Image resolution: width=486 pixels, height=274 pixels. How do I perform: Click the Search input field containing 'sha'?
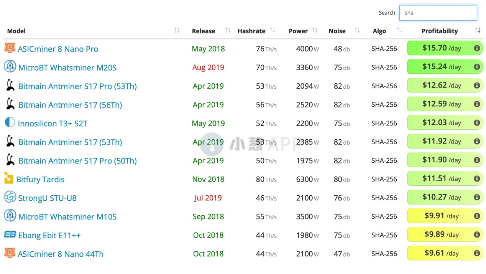(438, 13)
